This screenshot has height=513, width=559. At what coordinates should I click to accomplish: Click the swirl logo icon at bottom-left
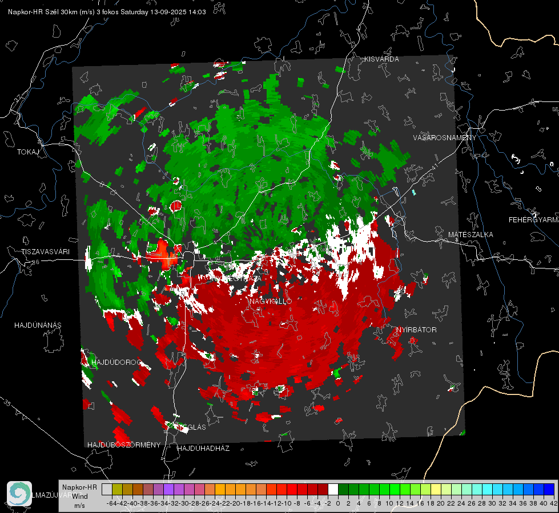(19, 494)
